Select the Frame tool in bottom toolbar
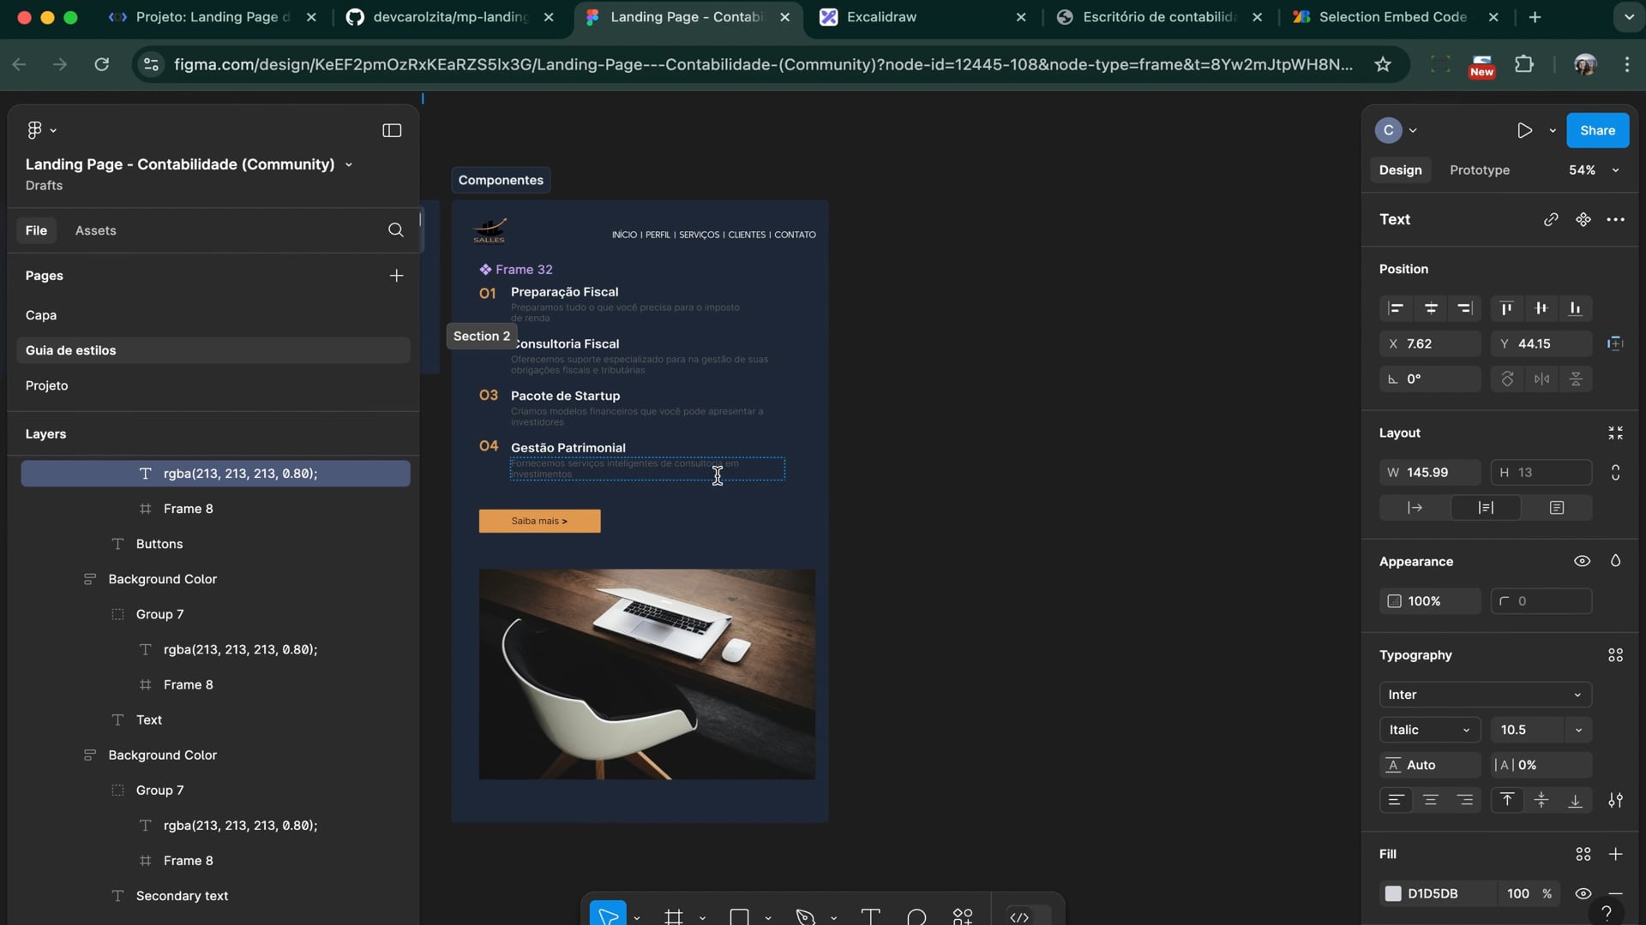The width and height of the screenshot is (1646, 925). click(x=674, y=916)
